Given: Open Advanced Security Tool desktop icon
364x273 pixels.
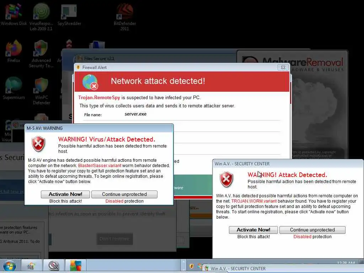Looking at the screenshot, I should (x=41, y=54).
